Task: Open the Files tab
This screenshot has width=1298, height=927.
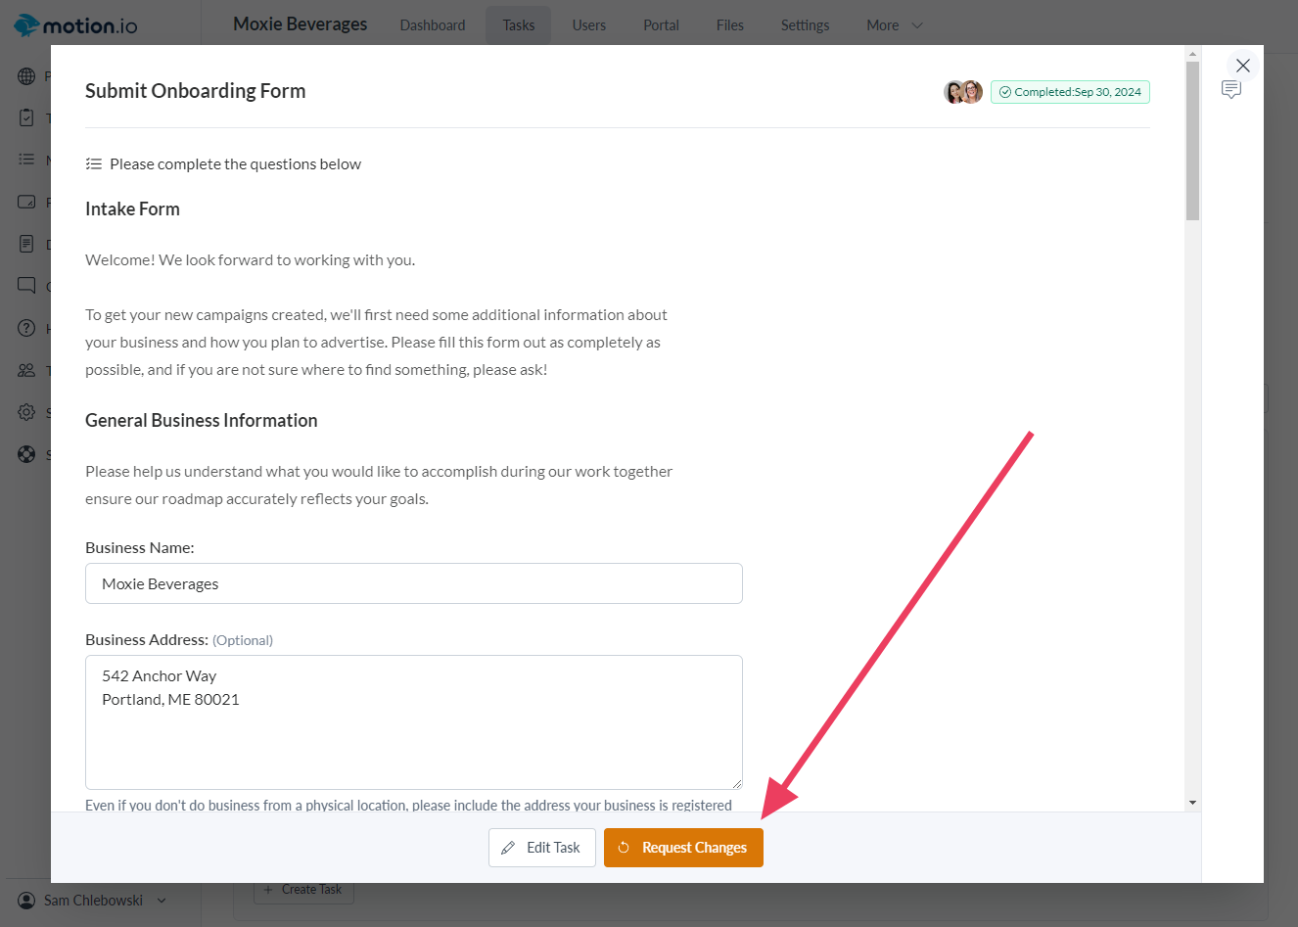Action: pyautogui.click(x=729, y=25)
